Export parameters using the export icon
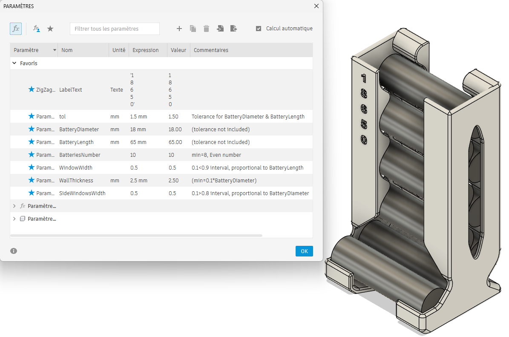 [234, 29]
